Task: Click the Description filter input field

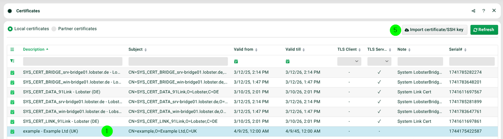Action: click(73, 61)
